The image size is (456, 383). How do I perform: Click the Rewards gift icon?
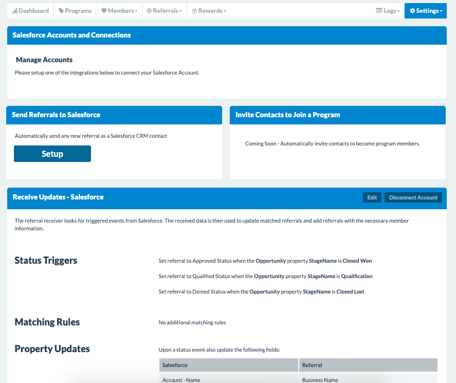click(194, 11)
